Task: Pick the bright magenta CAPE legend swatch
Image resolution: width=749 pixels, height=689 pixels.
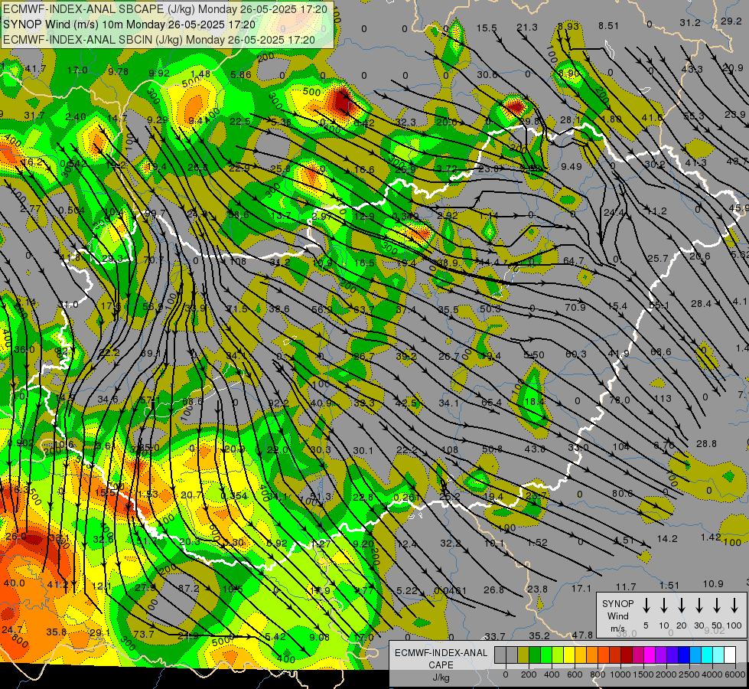Action: point(650,655)
